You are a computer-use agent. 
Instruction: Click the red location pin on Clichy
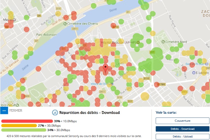[105, 69]
